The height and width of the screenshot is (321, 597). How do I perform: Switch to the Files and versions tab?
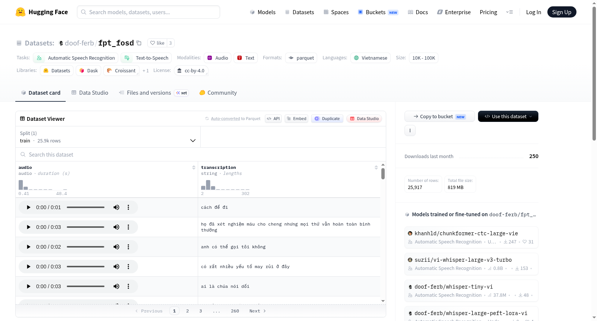click(154, 92)
